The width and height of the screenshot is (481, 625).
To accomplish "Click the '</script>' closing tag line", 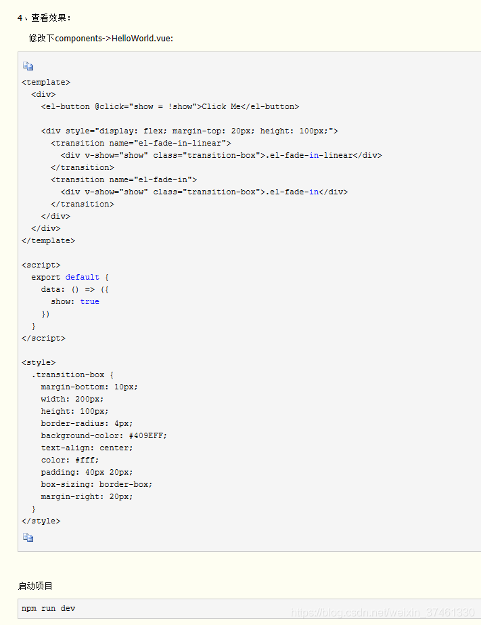I will pos(43,338).
